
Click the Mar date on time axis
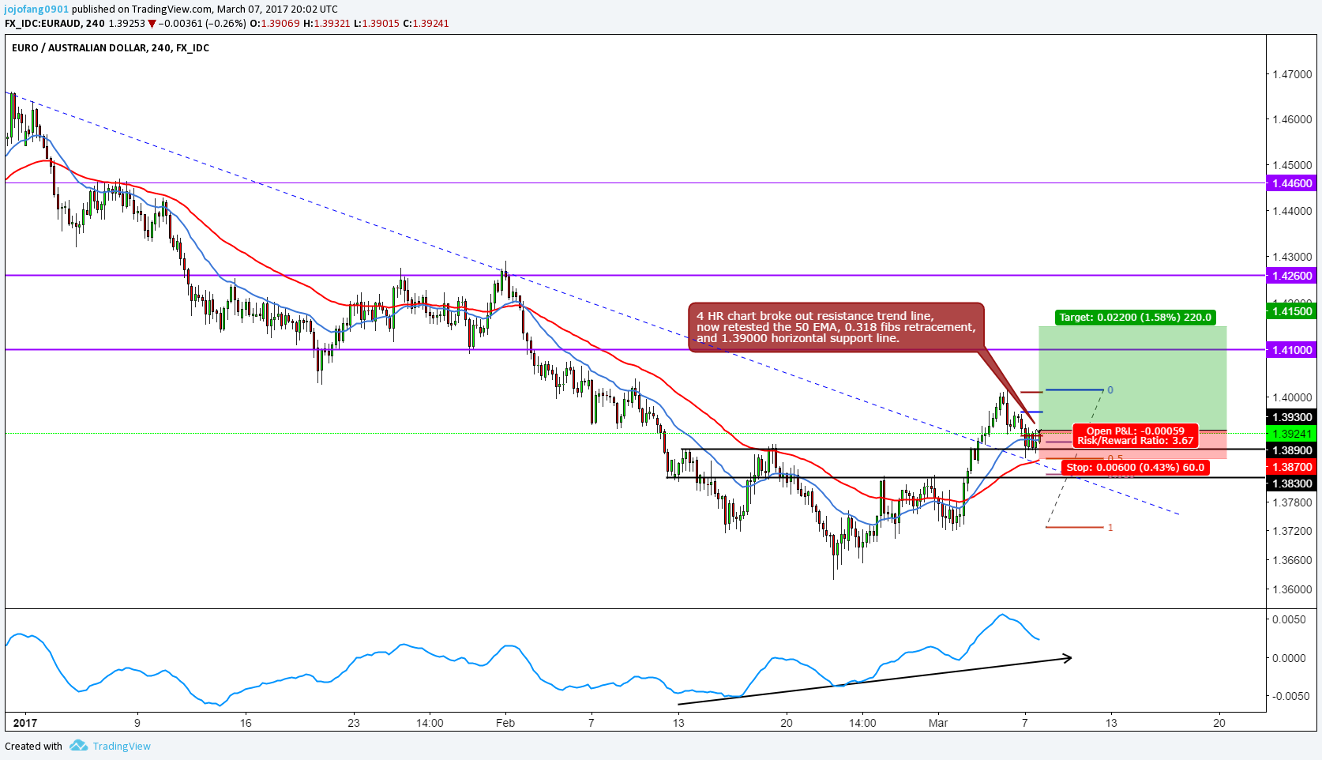(938, 723)
